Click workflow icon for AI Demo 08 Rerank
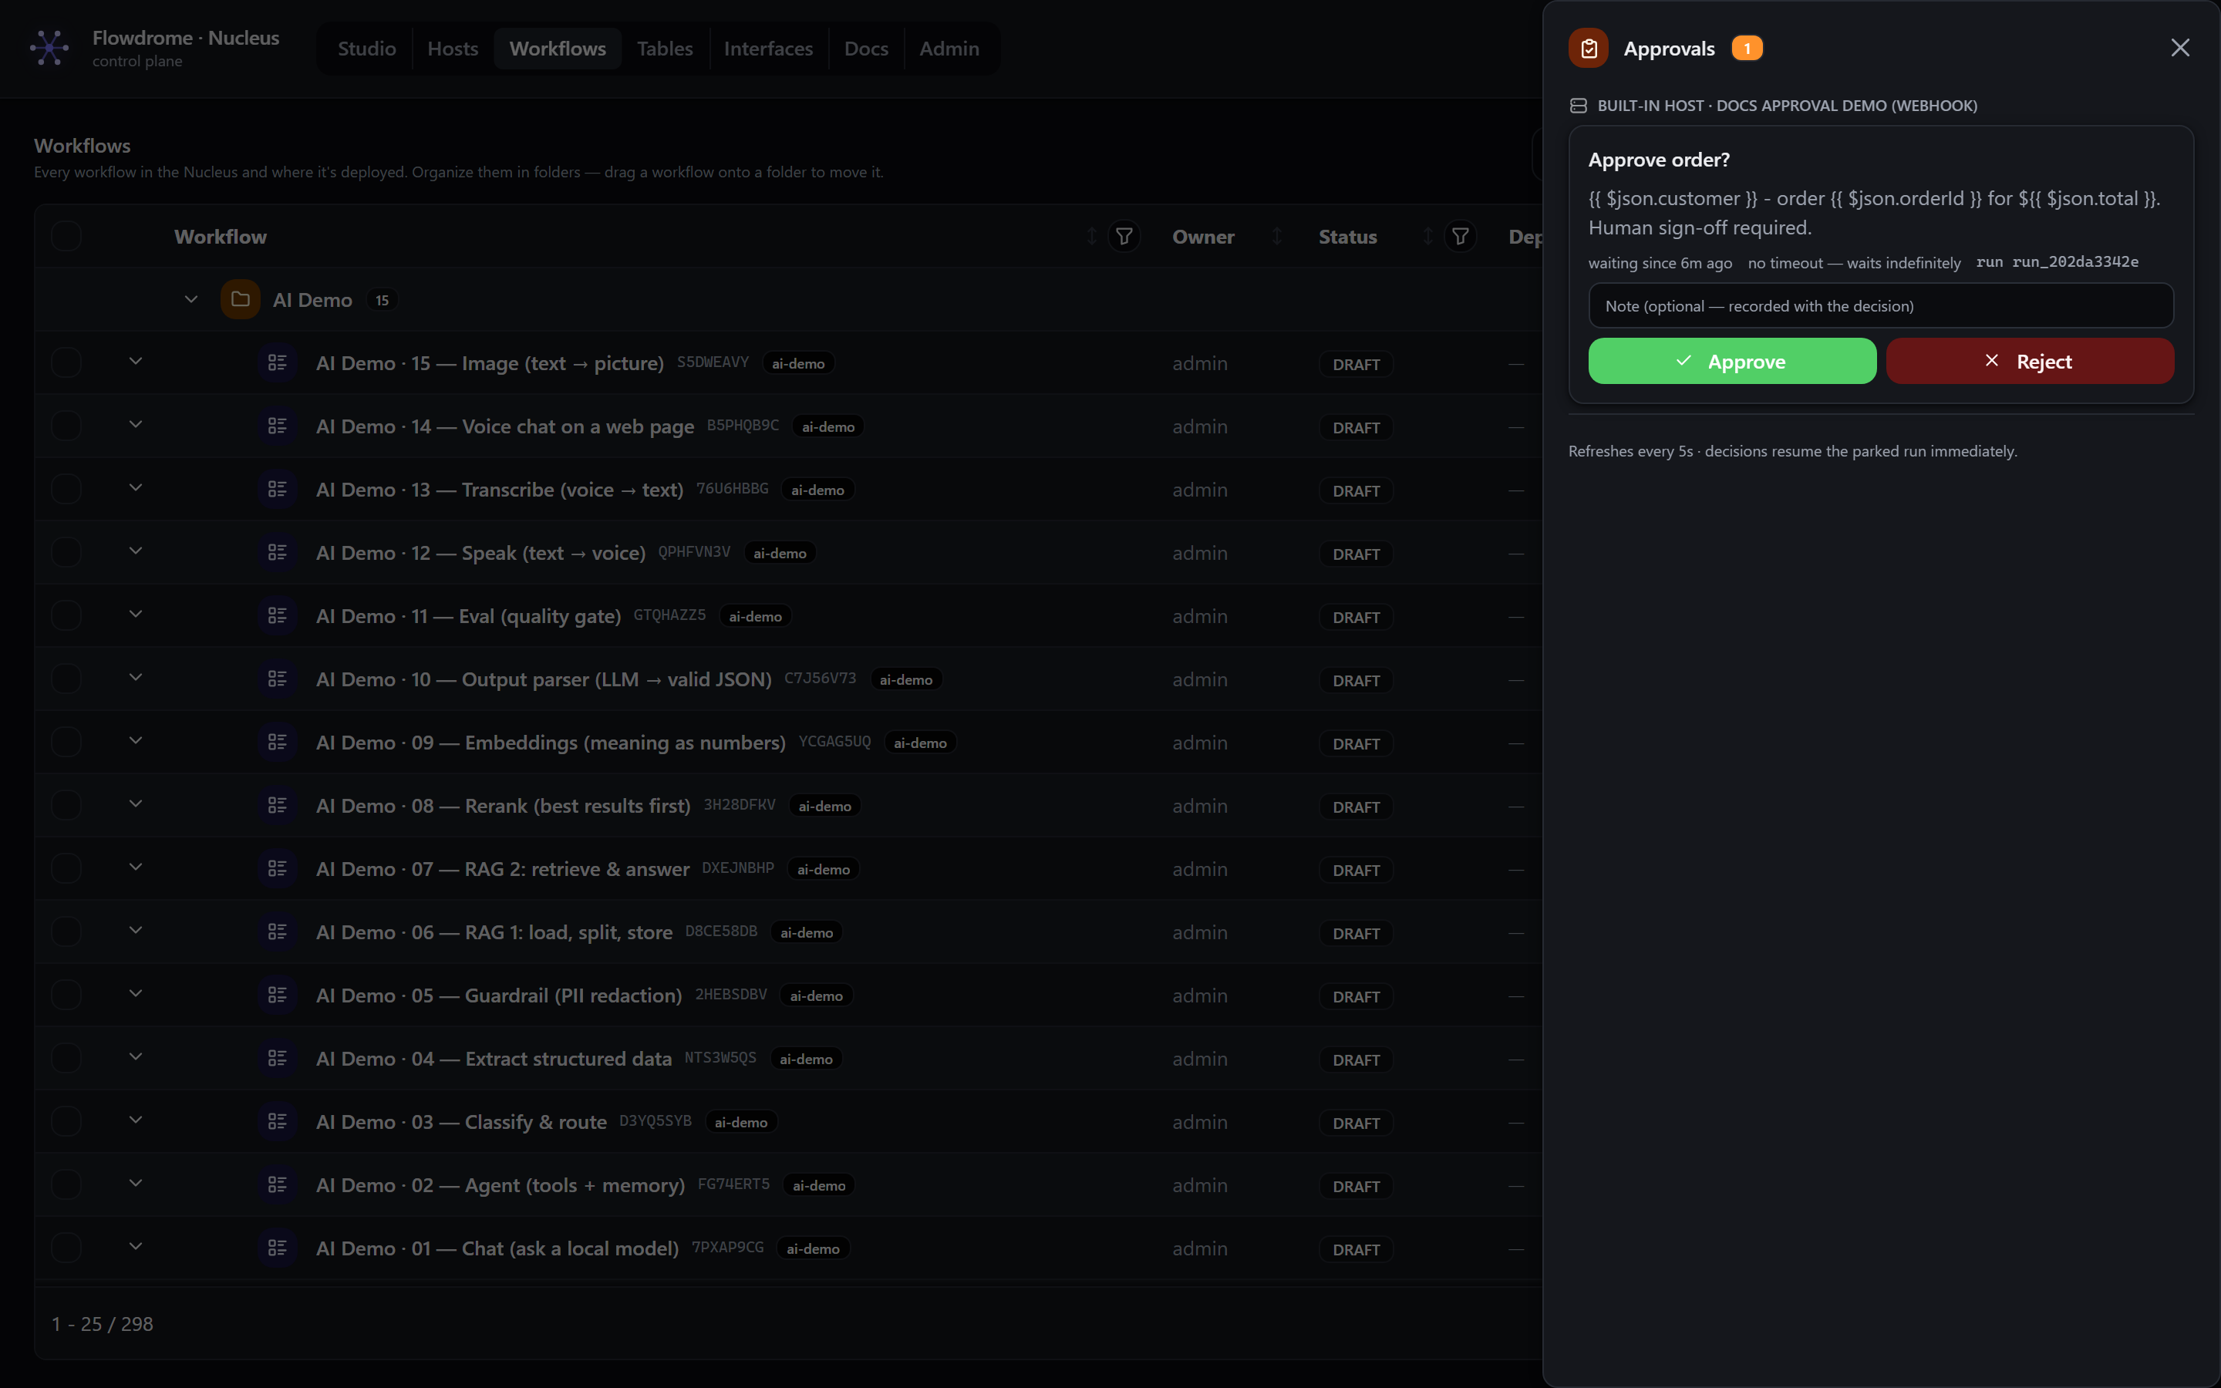The image size is (2221, 1388). 277,805
